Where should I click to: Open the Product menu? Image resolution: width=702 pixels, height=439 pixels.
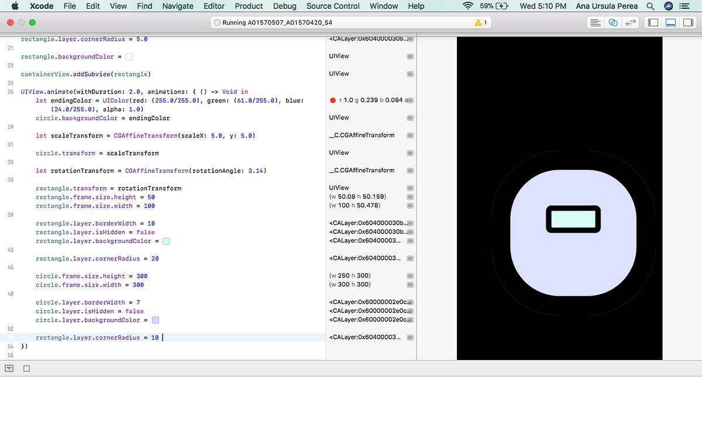pyautogui.click(x=249, y=6)
